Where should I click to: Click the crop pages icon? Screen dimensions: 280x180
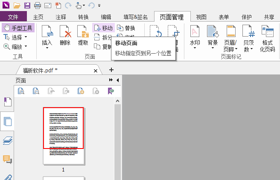[x=173, y=31]
